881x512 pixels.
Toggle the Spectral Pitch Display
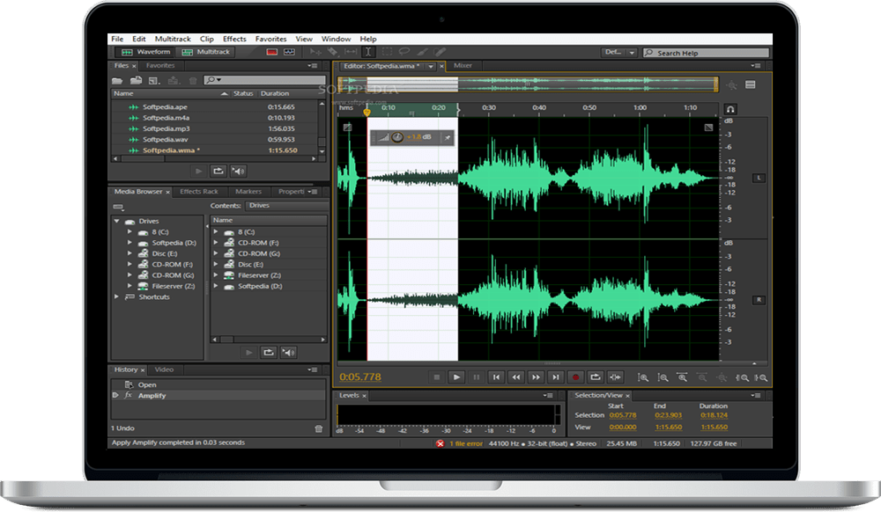(x=289, y=52)
